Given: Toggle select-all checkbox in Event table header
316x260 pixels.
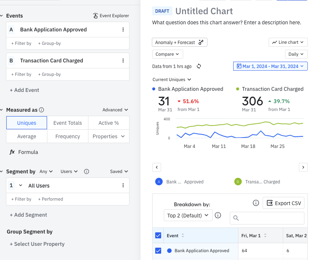Looking at the screenshot, I should [158, 235].
